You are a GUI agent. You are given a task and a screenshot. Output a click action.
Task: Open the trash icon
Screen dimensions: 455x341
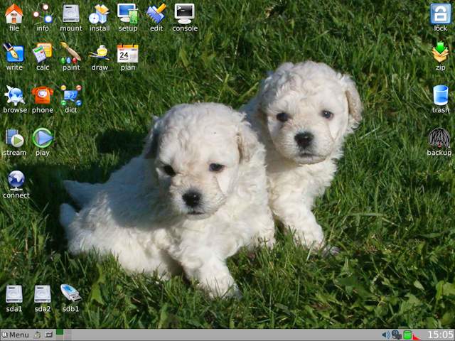tap(441, 96)
